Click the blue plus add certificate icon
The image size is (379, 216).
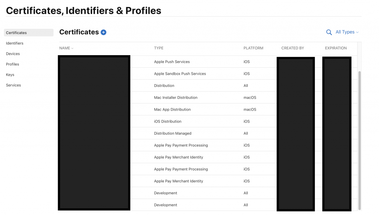pos(104,33)
